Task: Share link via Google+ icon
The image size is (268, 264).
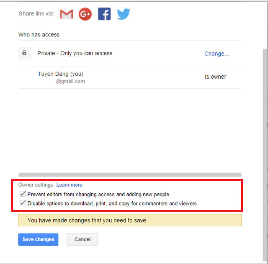Action: tap(85, 14)
